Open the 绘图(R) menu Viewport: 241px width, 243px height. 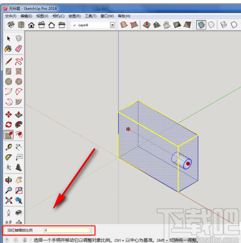[x=74, y=16]
